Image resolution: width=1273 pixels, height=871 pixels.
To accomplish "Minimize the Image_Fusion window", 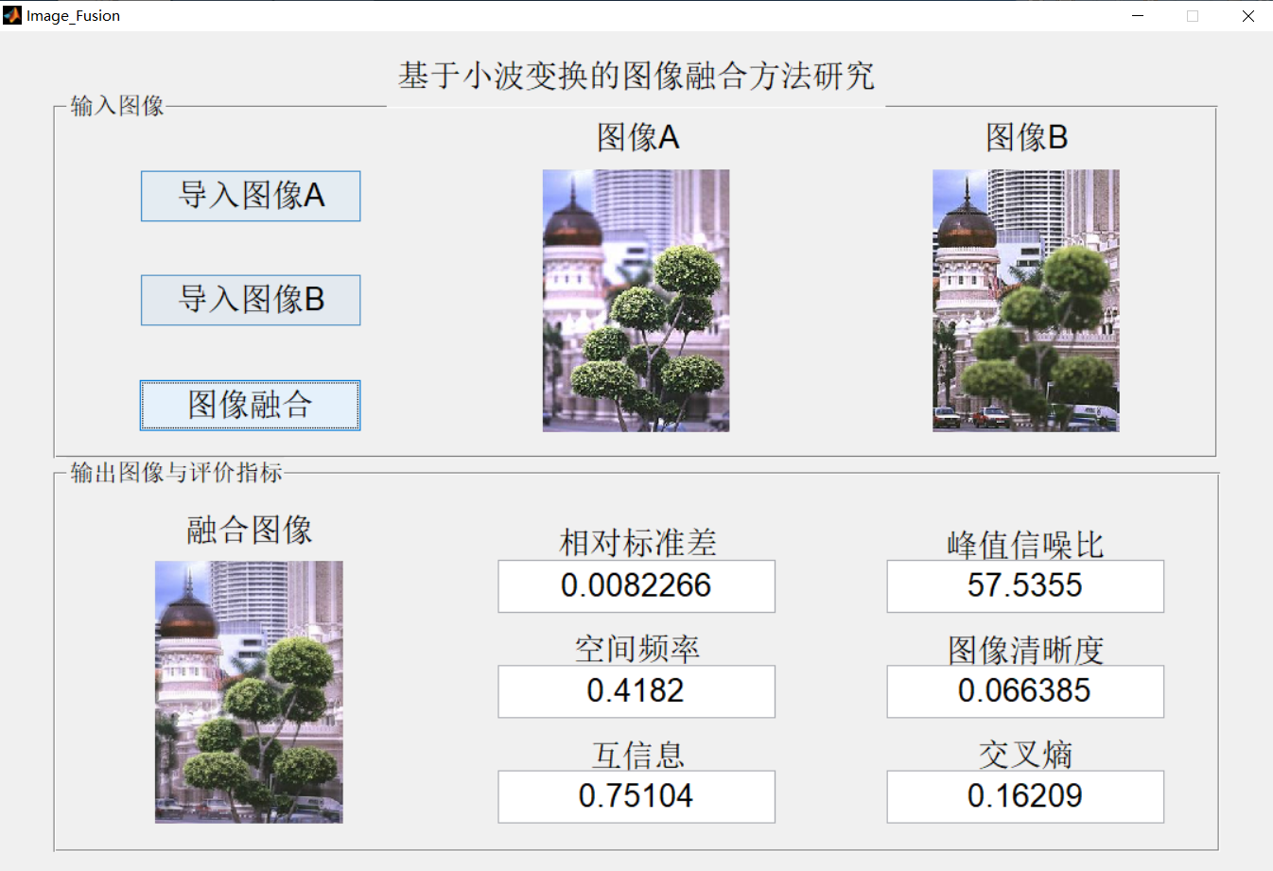I will tap(1137, 15).
